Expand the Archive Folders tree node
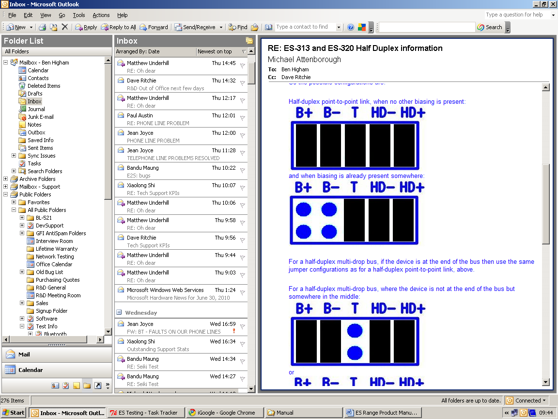 (x=6, y=179)
